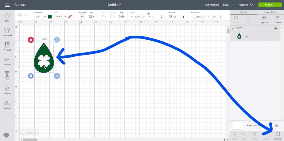Viewport: 284px width, 141px height.
Task: Open the Linetype dropdown
Action: (x=40, y=17)
